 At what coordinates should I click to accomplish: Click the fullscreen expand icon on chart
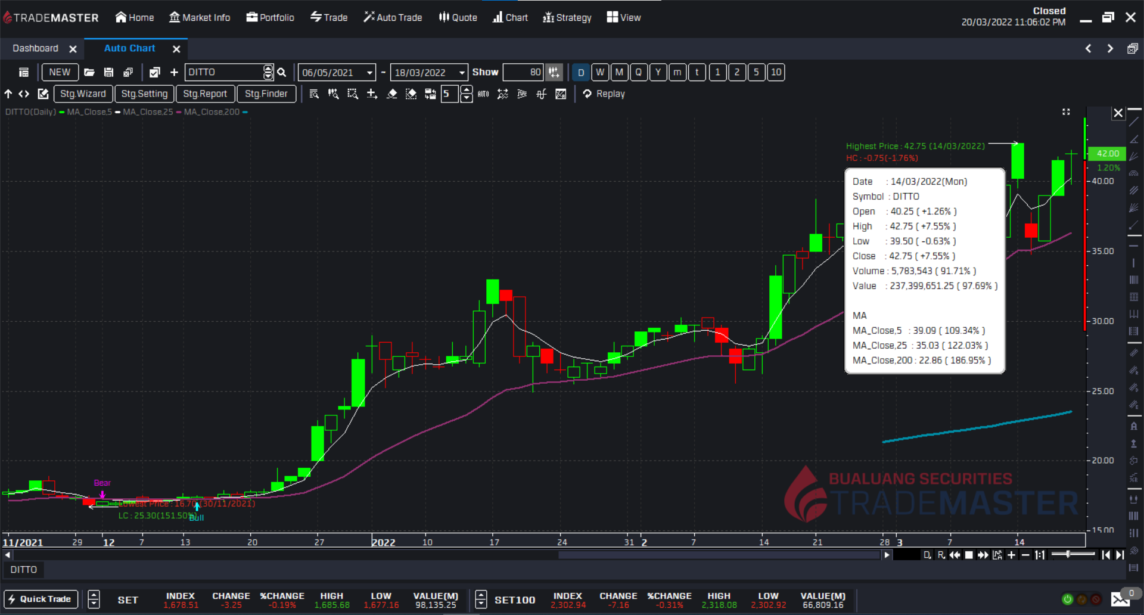1066,112
